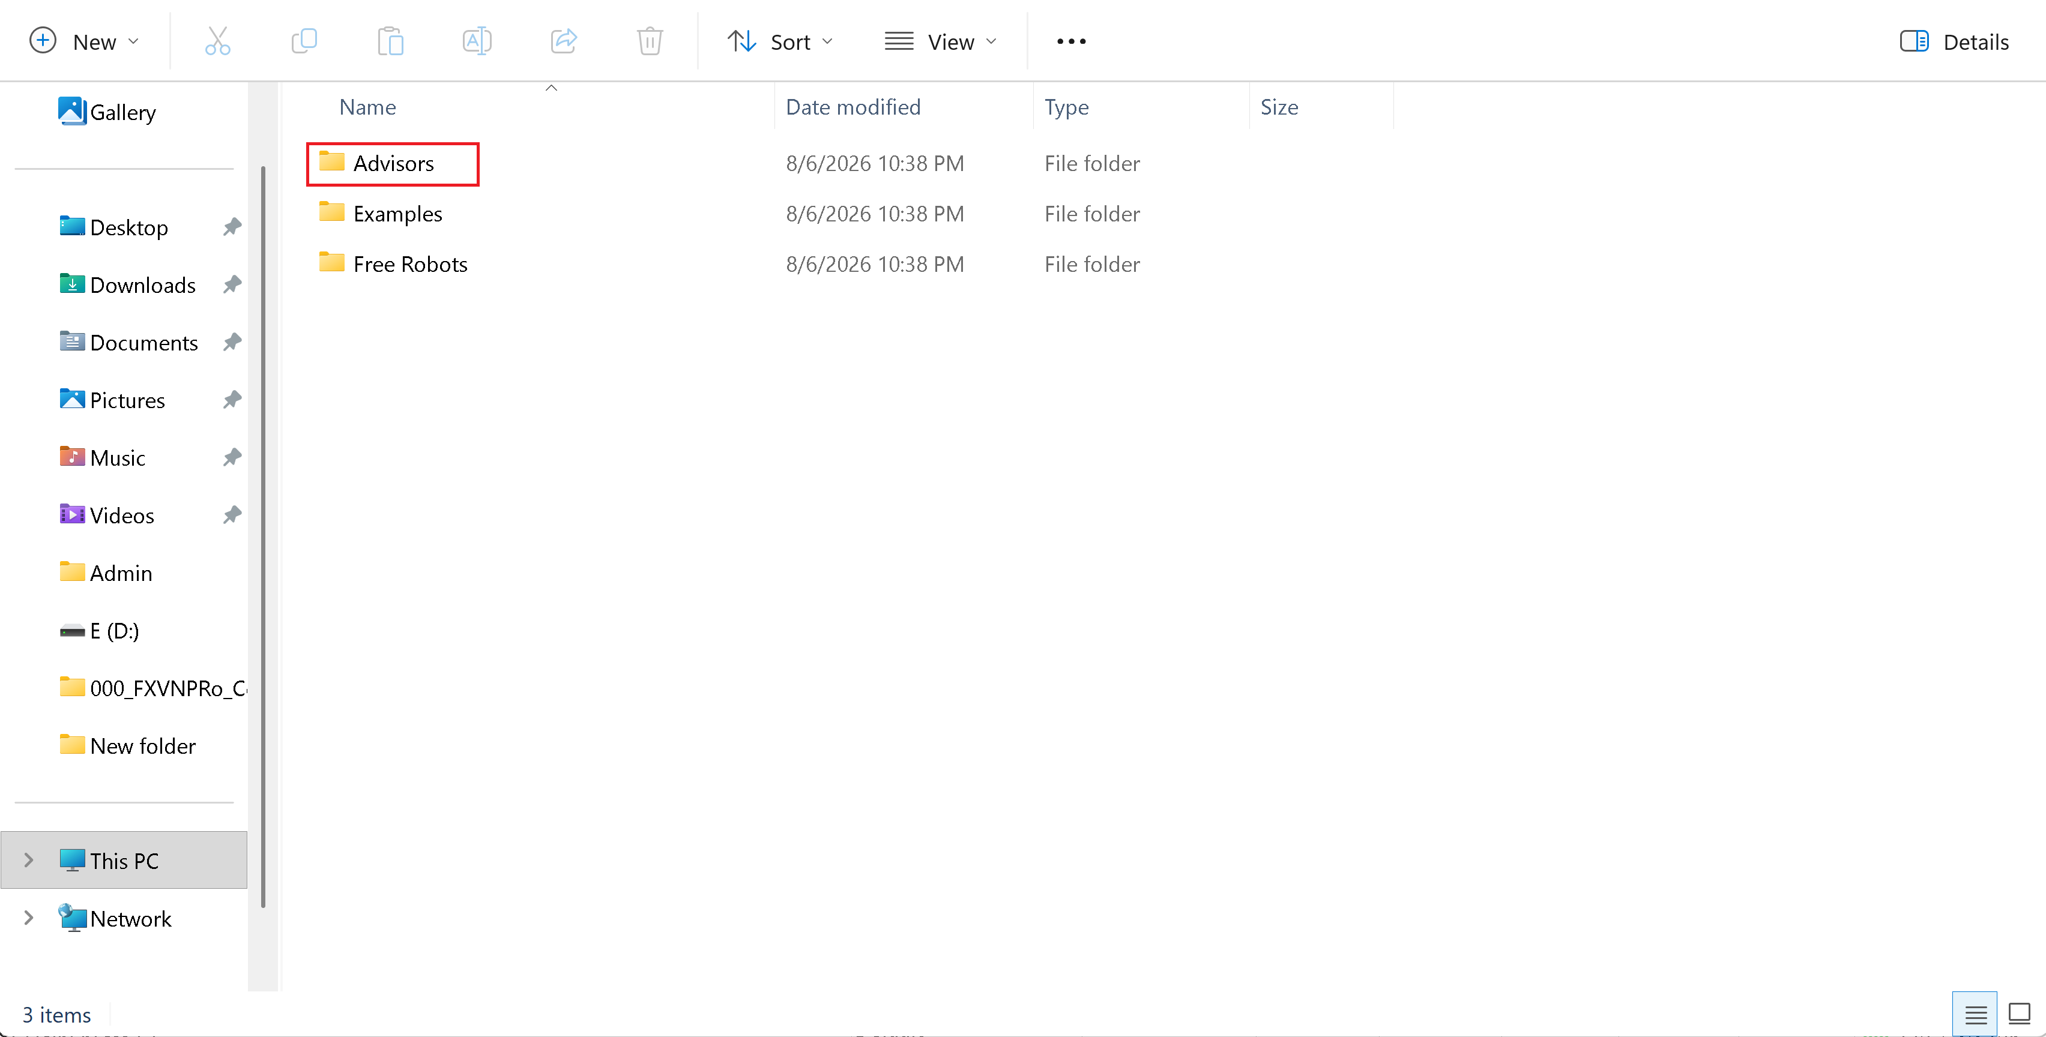Click the navigation pane vertical scrollbar
Screen dimensions: 2046x1037
[263, 536]
